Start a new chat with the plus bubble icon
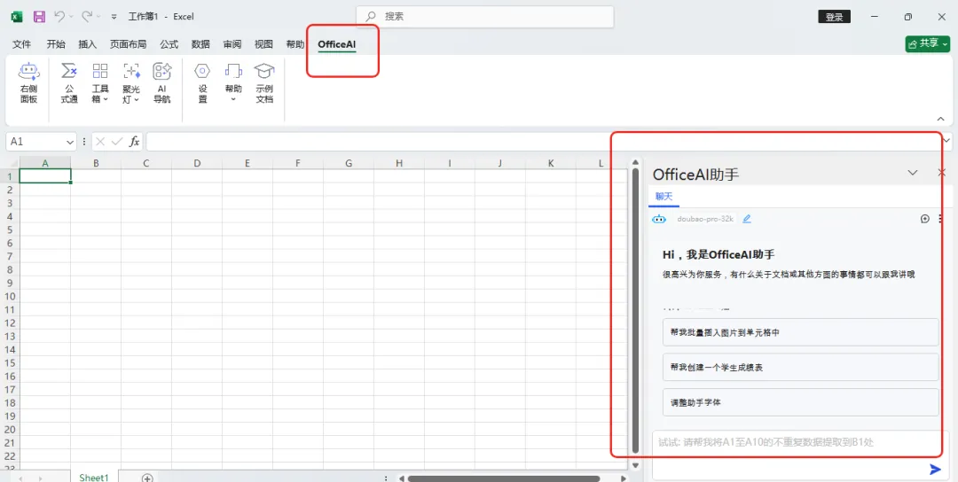958x482 pixels. coord(925,219)
